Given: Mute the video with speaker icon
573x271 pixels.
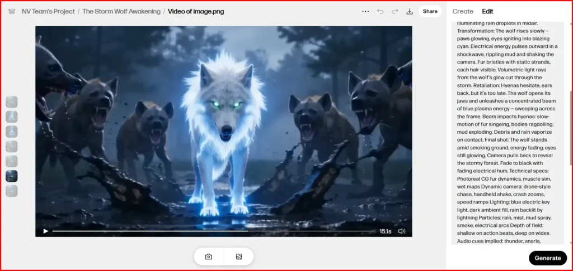Looking at the screenshot, I should point(402,231).
